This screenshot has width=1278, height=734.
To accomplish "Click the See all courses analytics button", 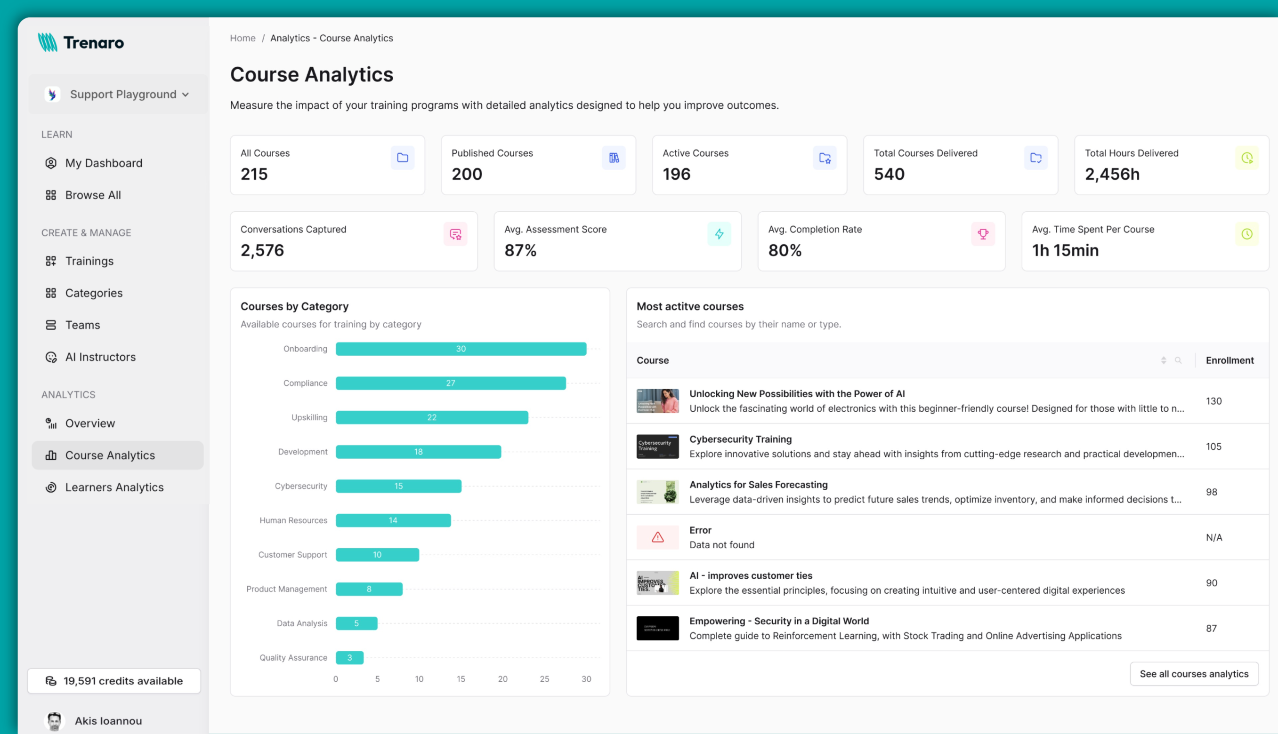I will (1194, 674).
